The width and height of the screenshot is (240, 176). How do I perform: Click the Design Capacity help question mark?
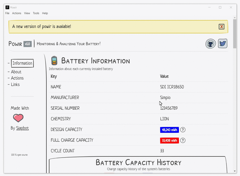pos(183,130)
